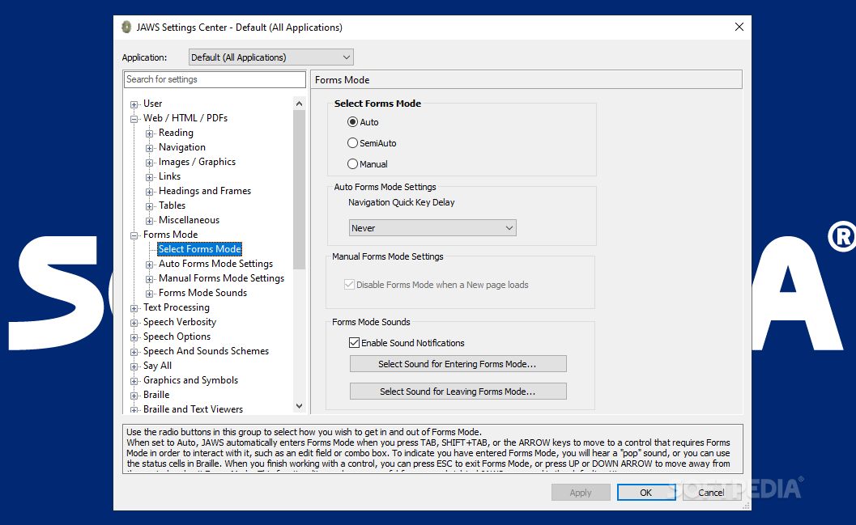The height and width of the screenshot is (525, 856).
Task: Open the Application dropdown
Action: [270, 57]
